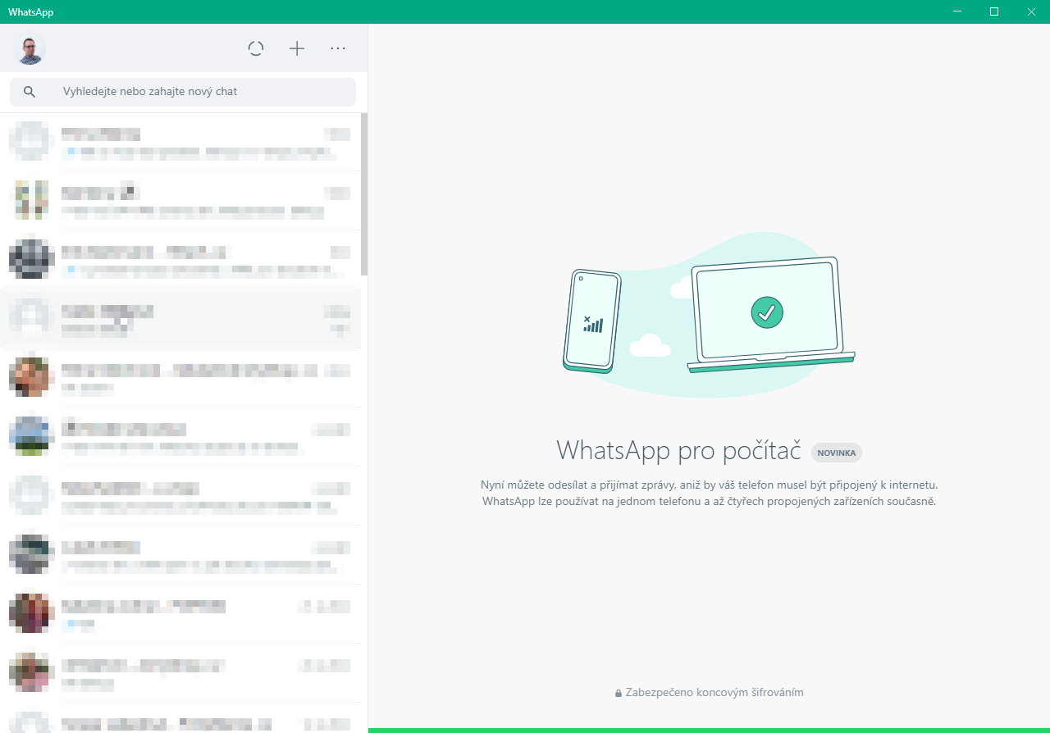Click 'Zabezpečeno koncovým šifrováním' lock text
1050x733 pixels.
coord(709,693)
